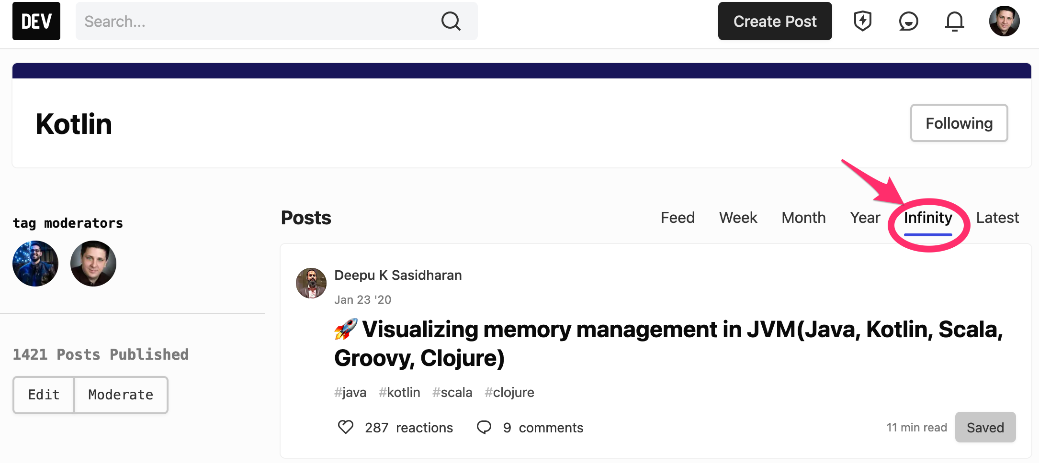Viewport: 1039px width, 463px height.
Task: Open the DEV home logo
Action: click(36, 21)
